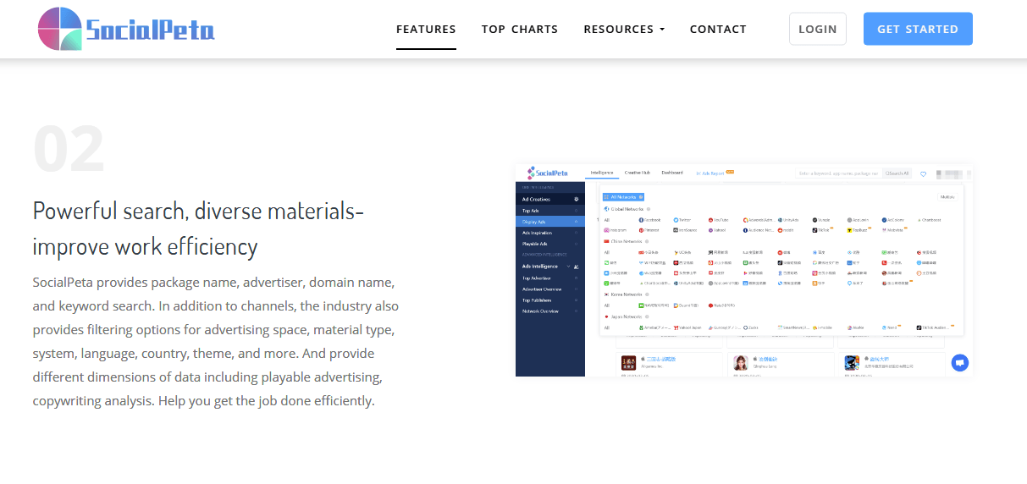
Task: Select NAVER in Korea Networks
Action: (x=654, y=305)
